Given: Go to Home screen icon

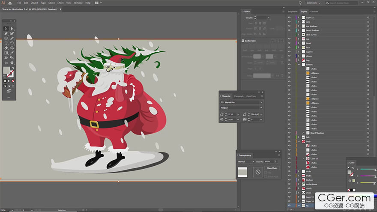Looking at the screenshot, I should (10, 3).
